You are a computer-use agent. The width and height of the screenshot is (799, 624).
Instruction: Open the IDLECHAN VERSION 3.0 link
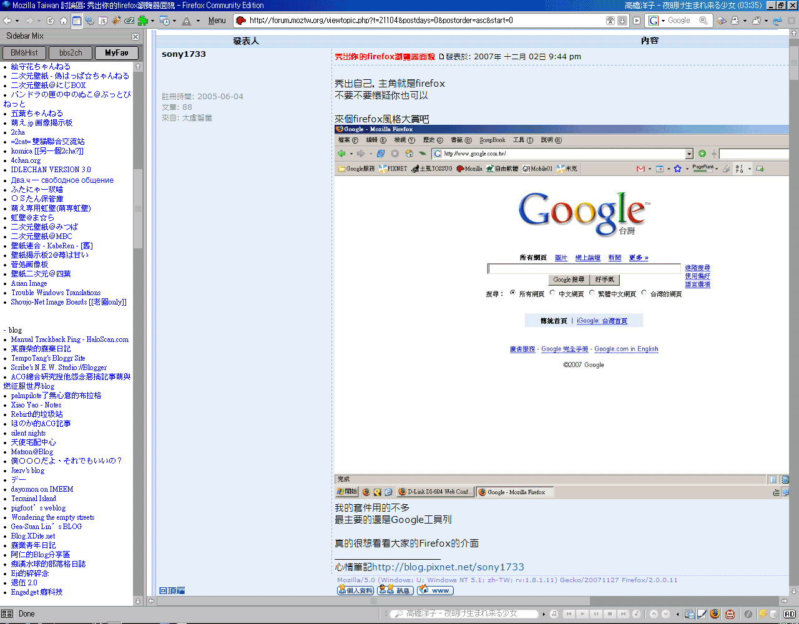click(x=51, y=170)
